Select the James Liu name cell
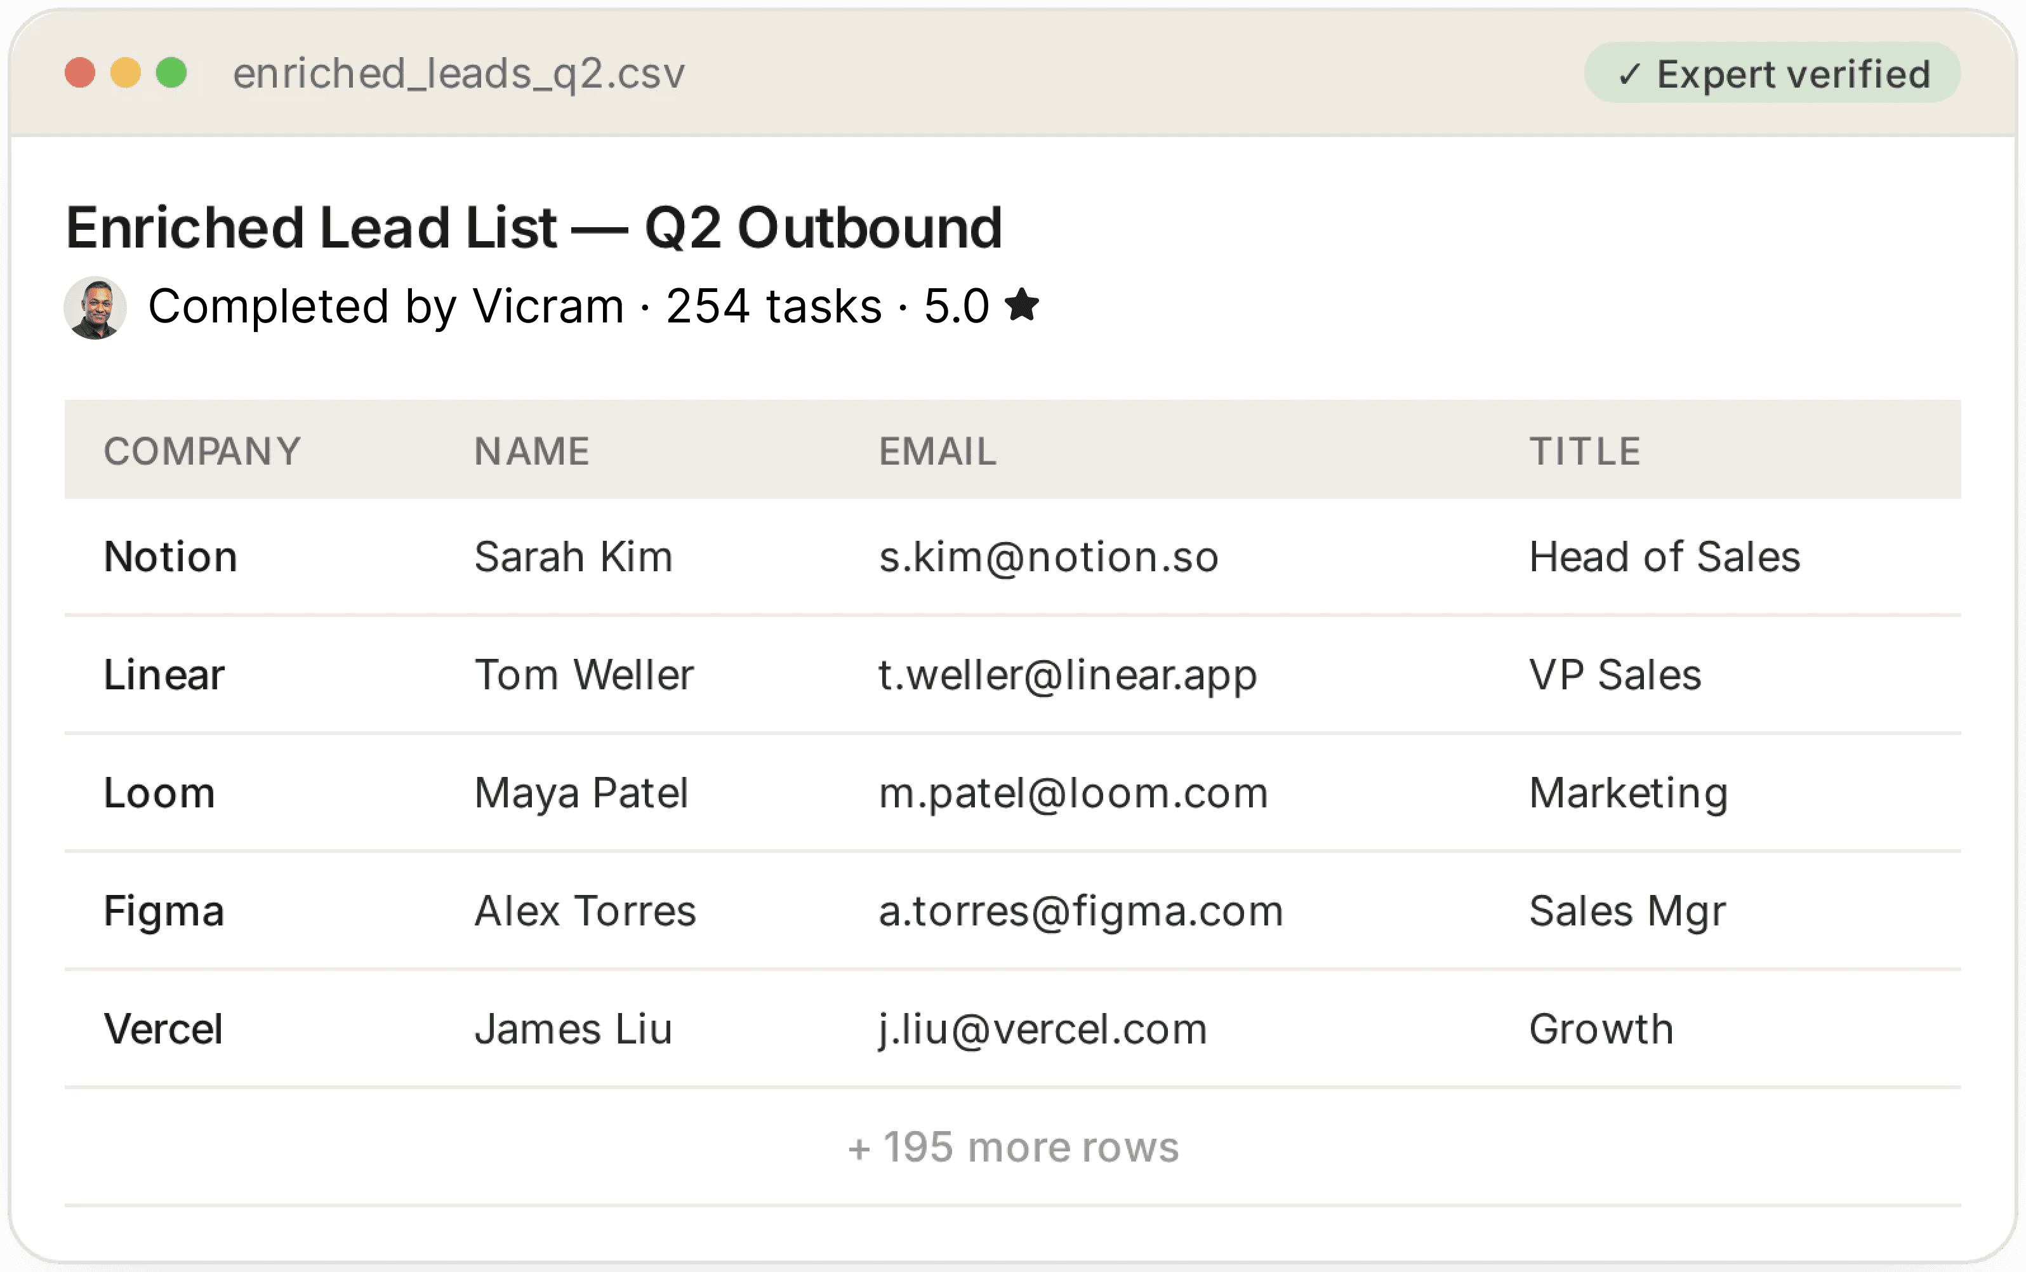The height and width of the screenshot is (1272, 2026). [x=574, y=1029]
